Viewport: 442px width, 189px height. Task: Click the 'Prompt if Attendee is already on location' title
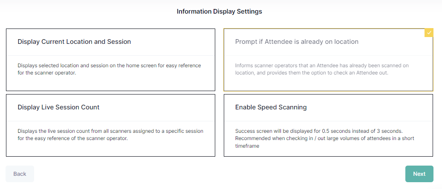tap(297, 42)
